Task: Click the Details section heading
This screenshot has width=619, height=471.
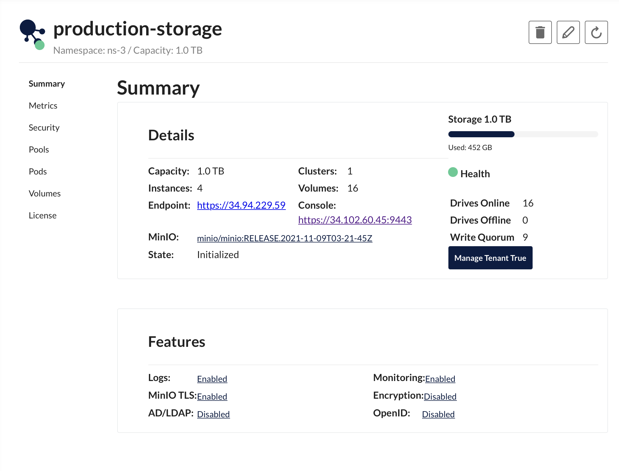Action: 171,135
